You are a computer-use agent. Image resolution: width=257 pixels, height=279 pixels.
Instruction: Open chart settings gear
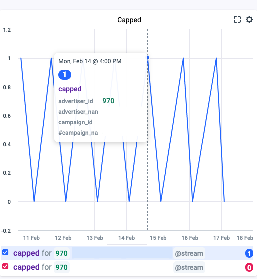coord(249,20)
